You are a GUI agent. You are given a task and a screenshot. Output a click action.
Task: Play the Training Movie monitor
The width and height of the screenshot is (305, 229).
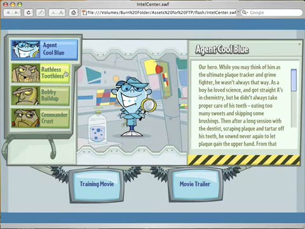pyautogui.click(x=97, y=184)
